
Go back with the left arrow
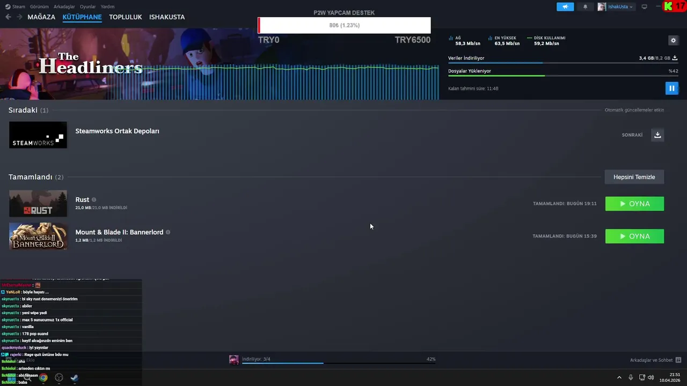(8, 17)
